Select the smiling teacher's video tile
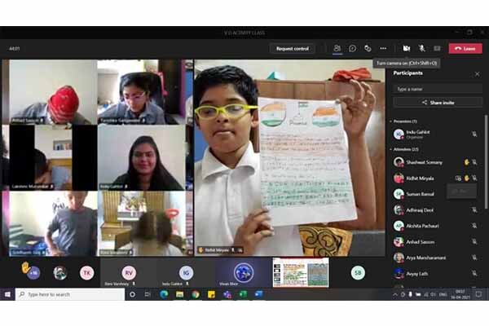This screenshot has width=489, height=326. pos(142,158)
